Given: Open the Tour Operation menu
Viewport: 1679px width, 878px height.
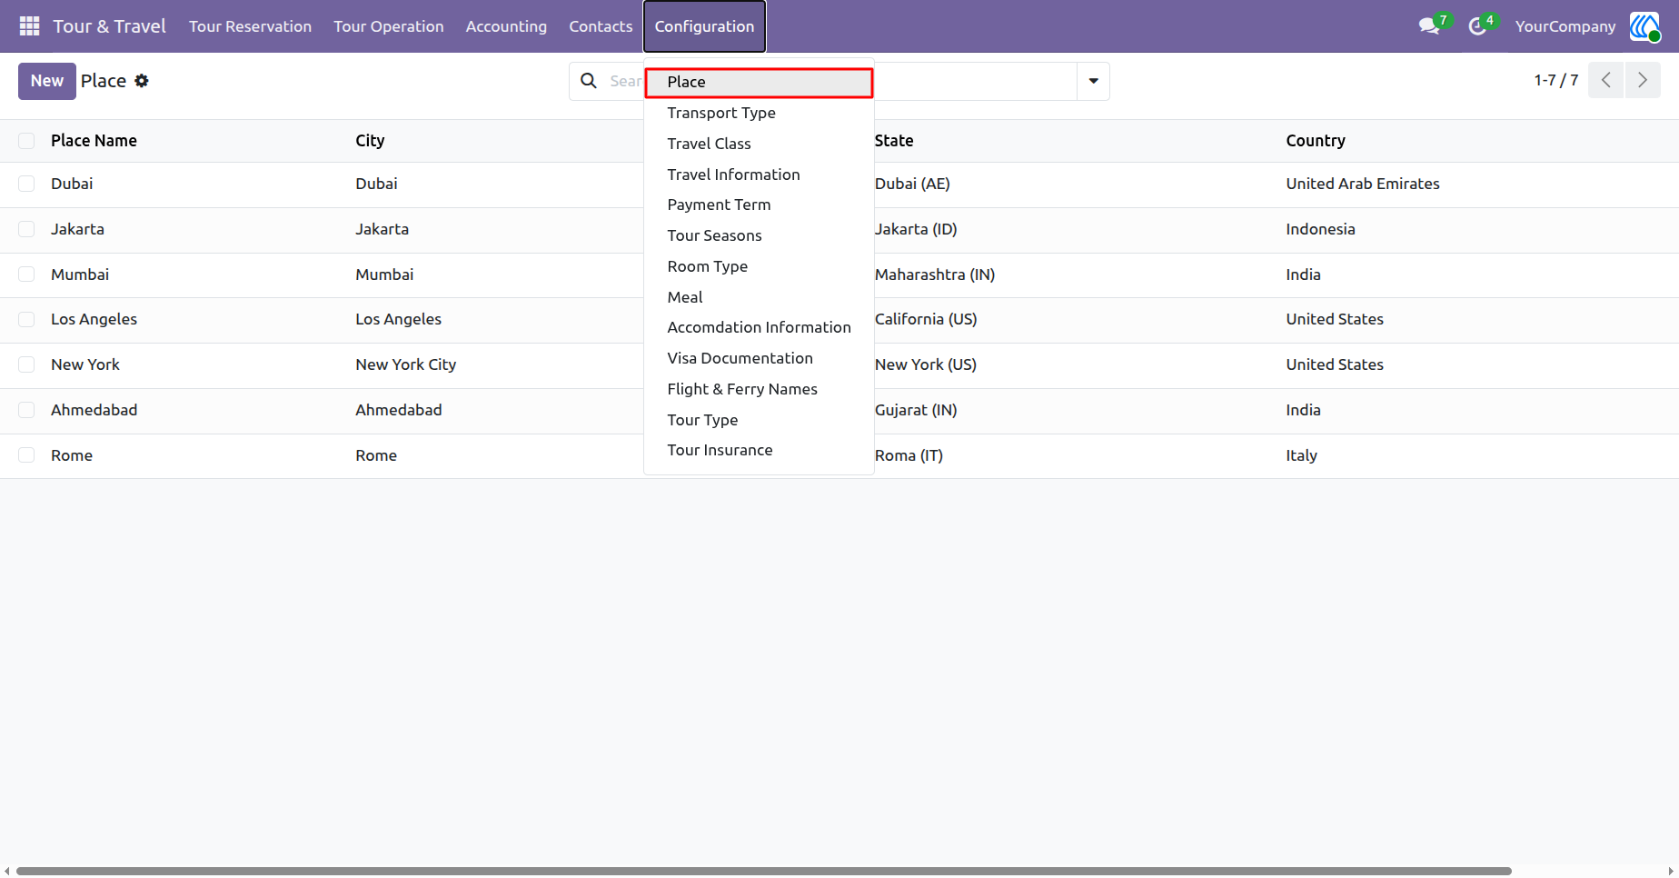Looking at the screenshot, I should (x=389, y=26).
